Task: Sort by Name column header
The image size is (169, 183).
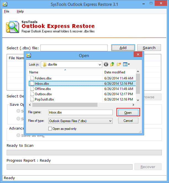Action: [x=65, y=72]
